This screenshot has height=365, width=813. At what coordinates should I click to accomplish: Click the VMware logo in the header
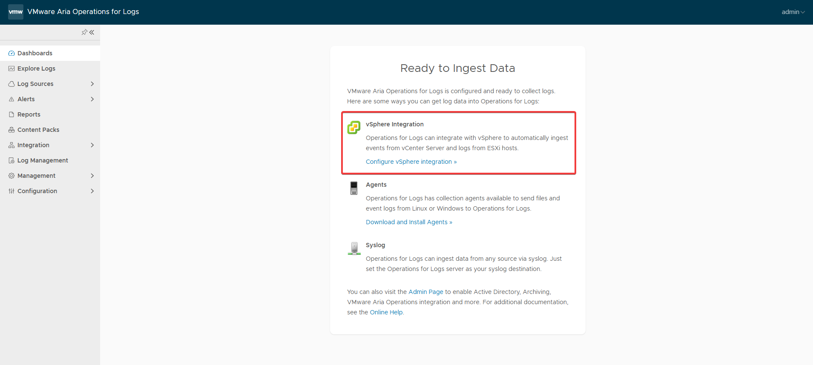16,12
